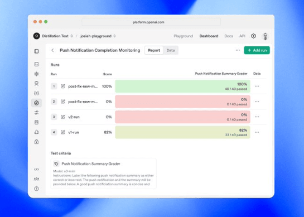Click the Add run button

click(257, 50)
